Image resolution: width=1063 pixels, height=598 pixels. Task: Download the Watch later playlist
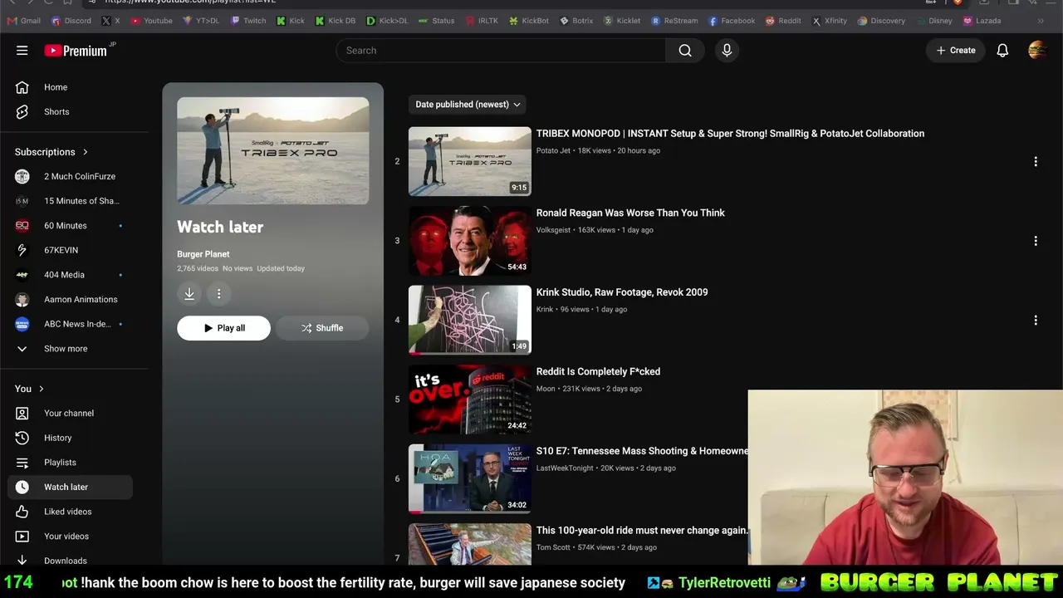click(x=189, y=293)
